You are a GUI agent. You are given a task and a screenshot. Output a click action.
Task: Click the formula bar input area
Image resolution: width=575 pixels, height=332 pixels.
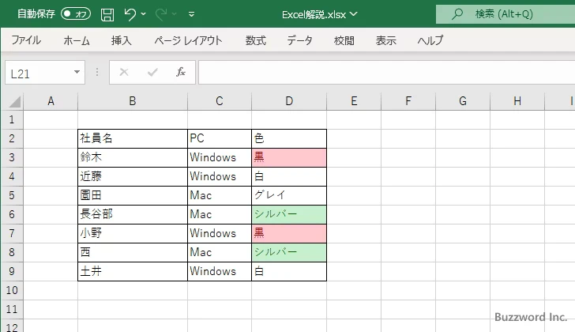[x=386, y=73]
